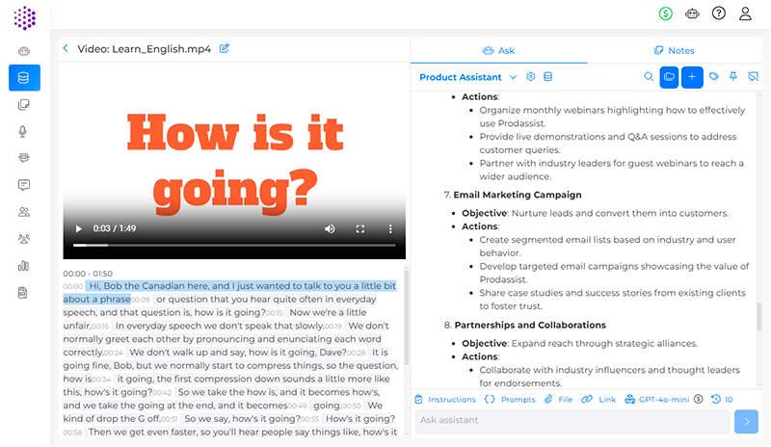
Task: Mute the video using the volume icon
Action: pos(330,228)
